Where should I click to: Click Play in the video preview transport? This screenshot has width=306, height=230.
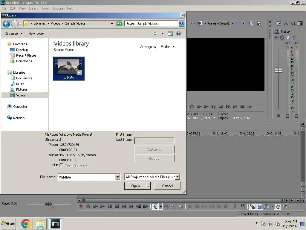point(206,107)
